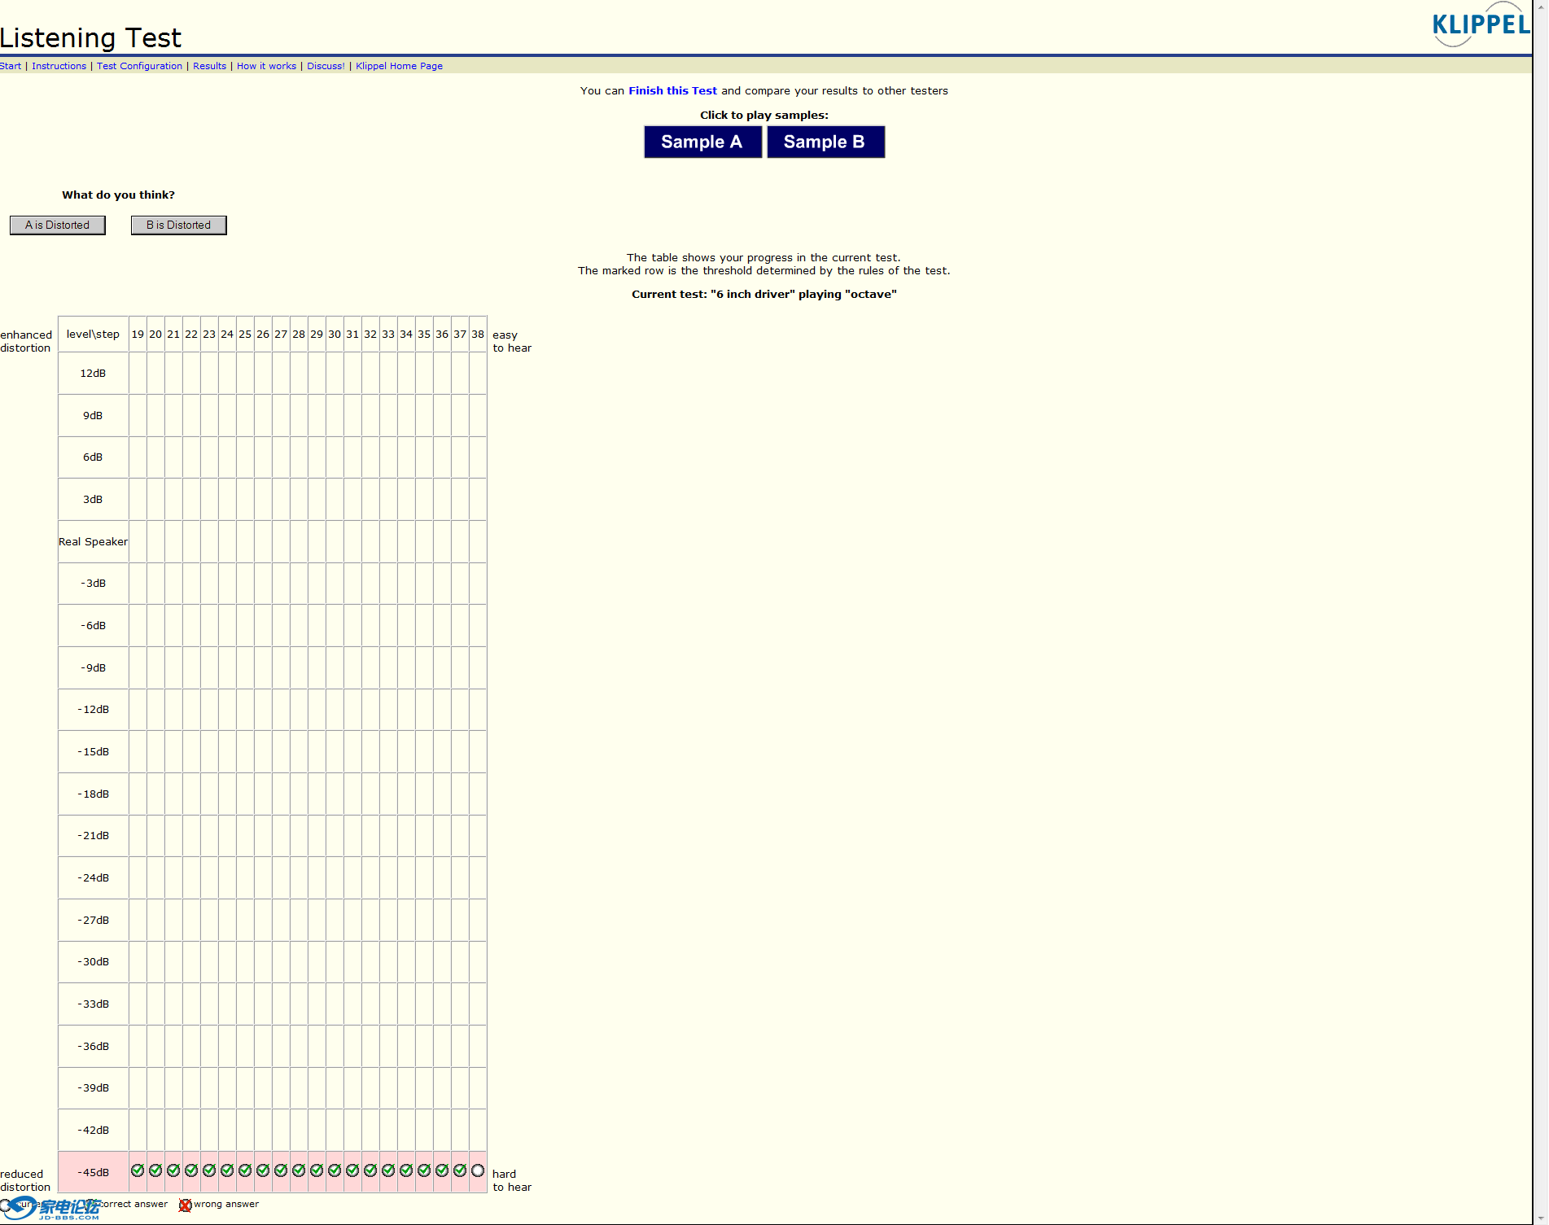Open the 'How it works' link
The width and height of the screenshot is (1549, 1225).
266,66
